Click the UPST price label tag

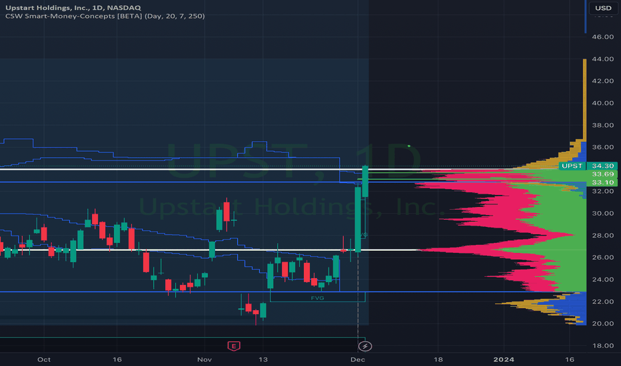pos(572,166)
